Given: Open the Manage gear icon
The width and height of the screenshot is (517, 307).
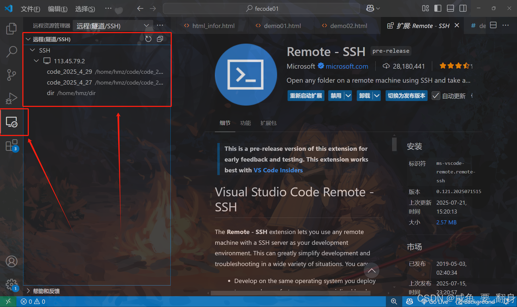Looking at the screenshot, I should click(x=12, y=285).
